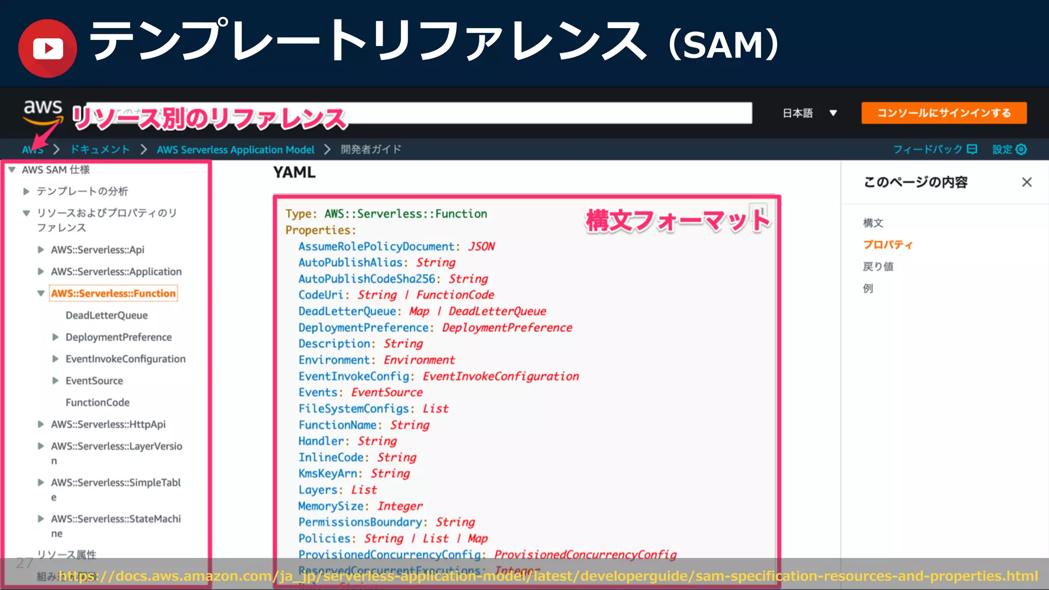The width and height of the screenshot is (1049, 590).
Task: Expand AWS::Serverless::Application tree node
Action: pos(40,271)
